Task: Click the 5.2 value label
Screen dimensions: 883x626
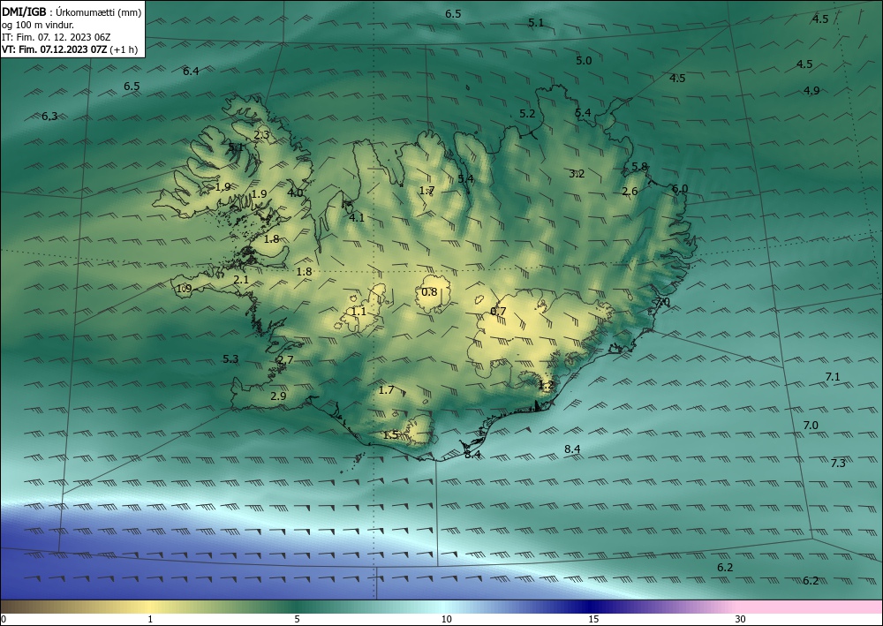Action: pyautogui.click(x=527, y=114)
